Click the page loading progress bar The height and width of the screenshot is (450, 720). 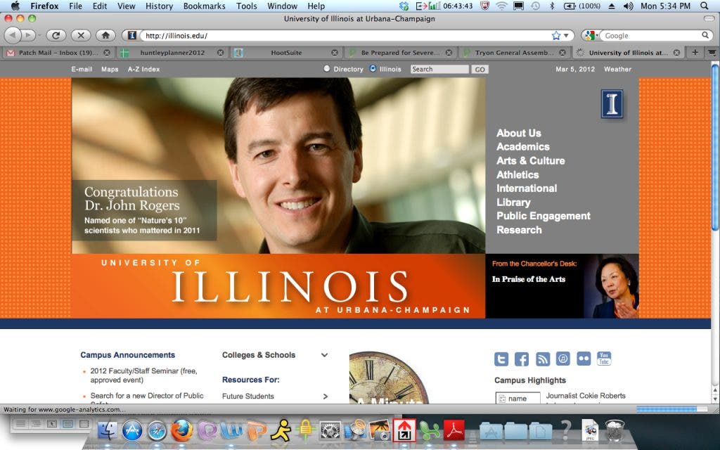(671, 409)
